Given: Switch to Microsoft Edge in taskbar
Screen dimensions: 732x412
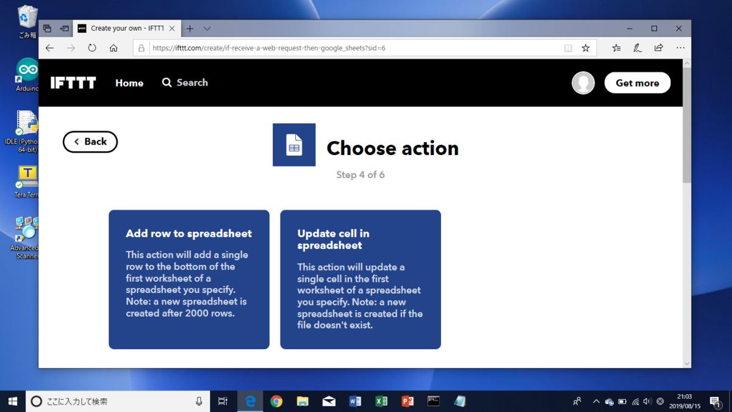Looking at the screenshot, I should pos(250,401).
